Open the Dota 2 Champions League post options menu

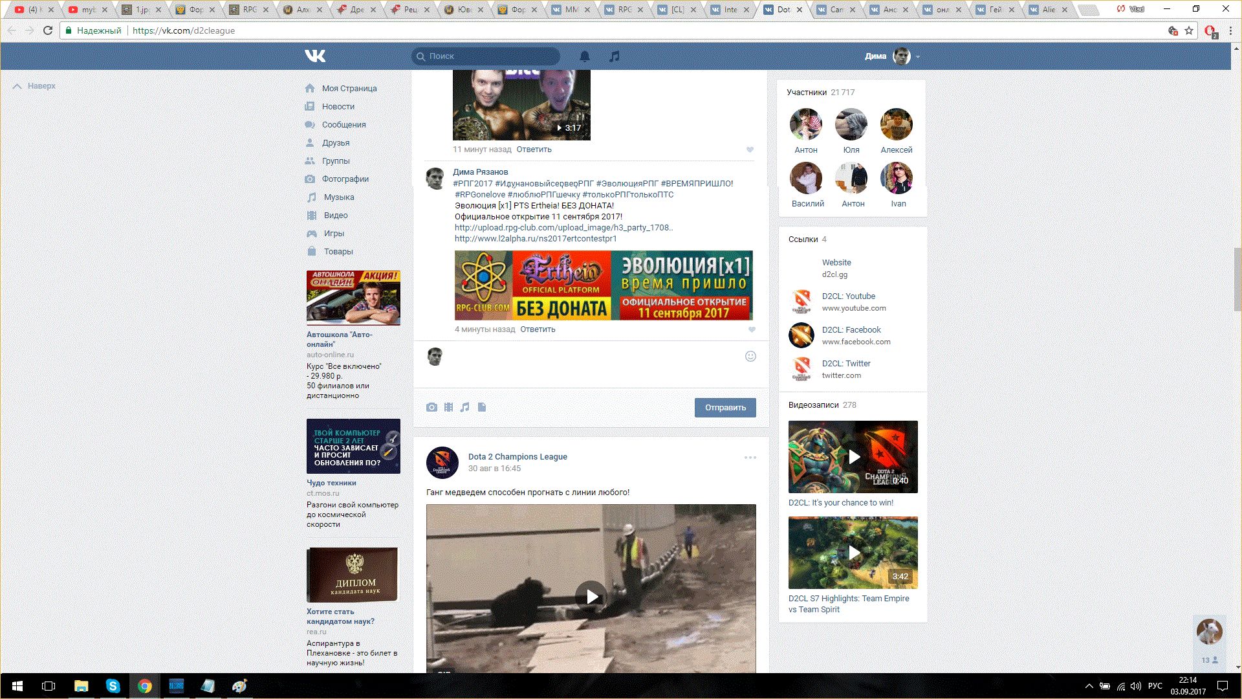coord(750,458)
